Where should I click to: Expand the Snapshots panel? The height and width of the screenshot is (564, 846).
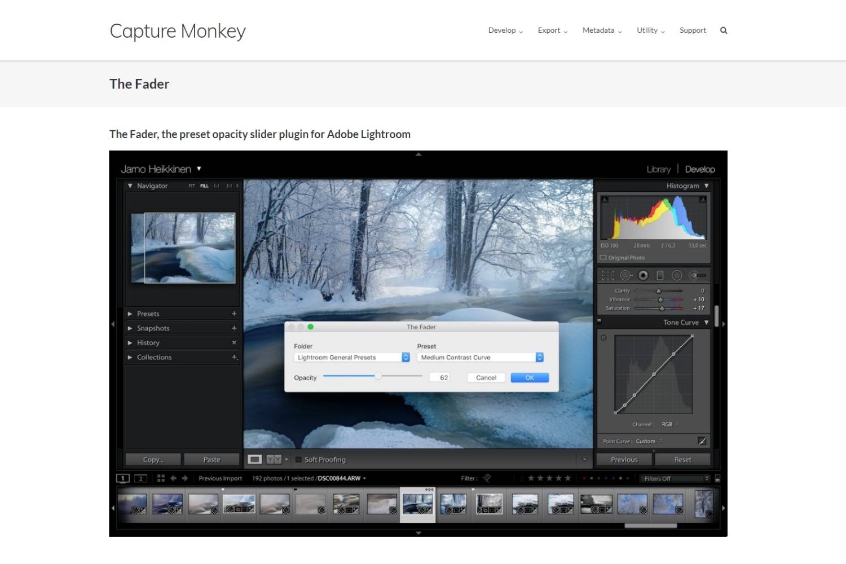click(153, 328)
